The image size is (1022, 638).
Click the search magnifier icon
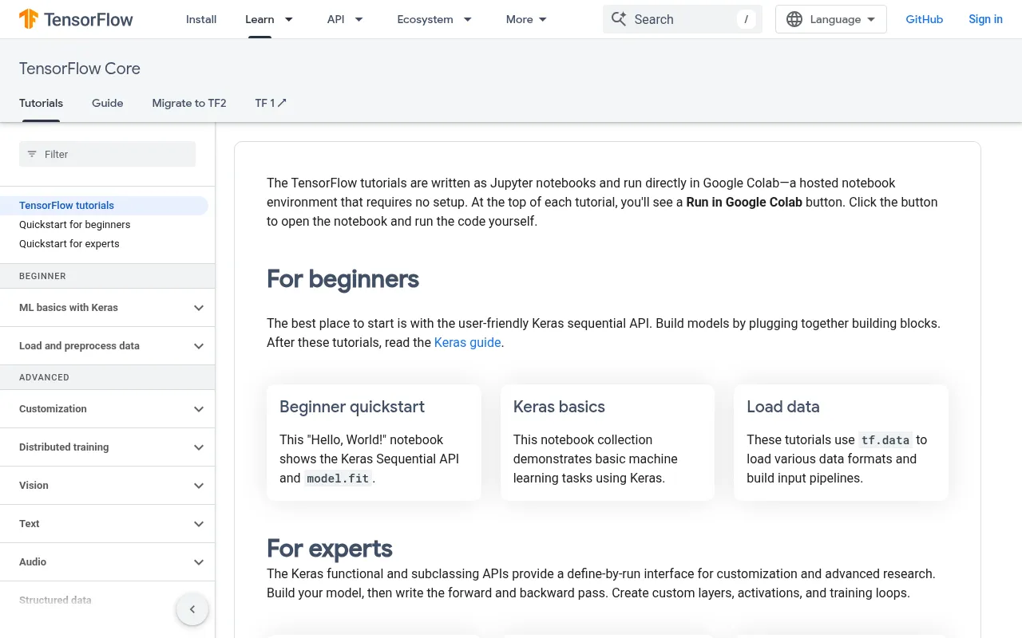[x=619, y=19]
